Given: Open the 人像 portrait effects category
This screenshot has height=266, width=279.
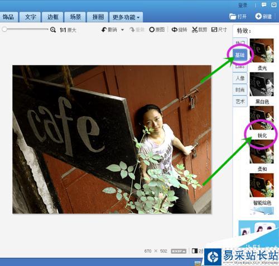Looking at the screenshot, I should tap(240, 78).
